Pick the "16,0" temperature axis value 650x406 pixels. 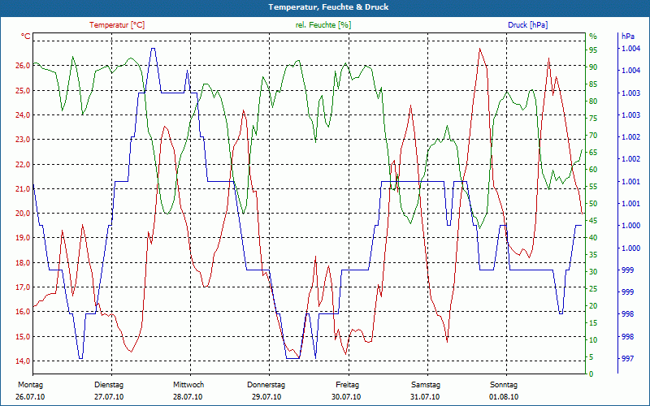point(23,312)
